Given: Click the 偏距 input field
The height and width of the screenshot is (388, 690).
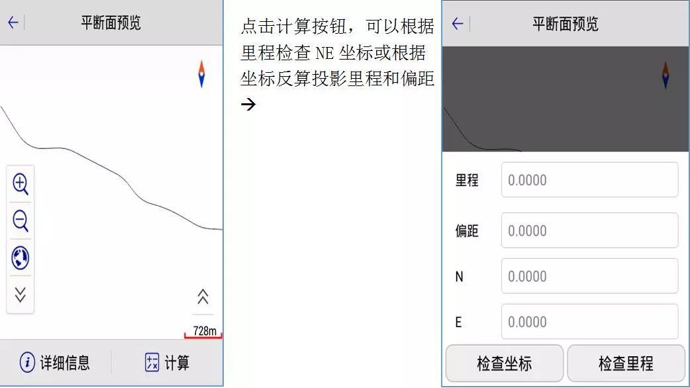Looking at the screenshot, I should pos(589,230).
